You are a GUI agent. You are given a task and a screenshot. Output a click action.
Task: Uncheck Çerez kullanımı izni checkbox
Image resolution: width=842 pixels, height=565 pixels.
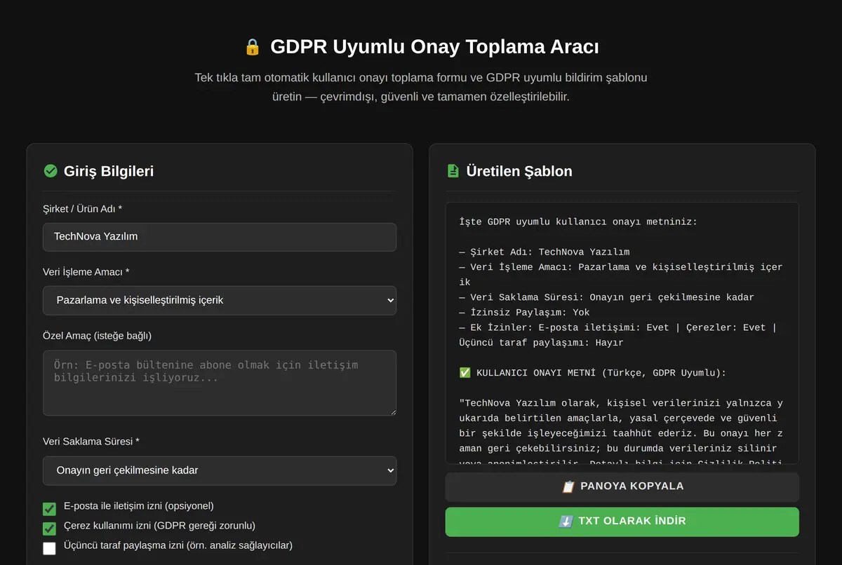click(x=49, y=529)
